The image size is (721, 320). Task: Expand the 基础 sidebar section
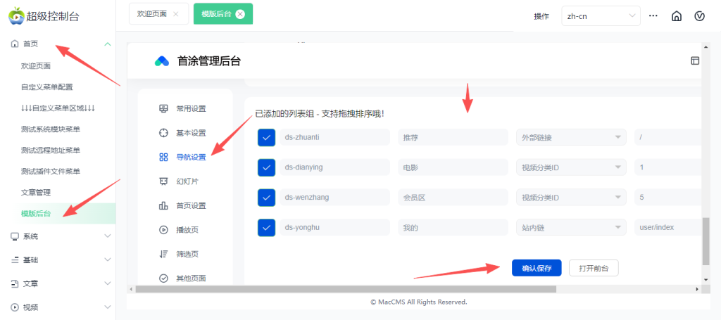tap(108, 260)
